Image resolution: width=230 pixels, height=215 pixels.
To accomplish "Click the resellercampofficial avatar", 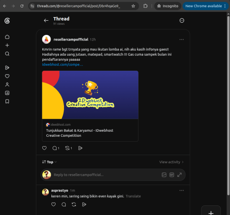I will click(46, 39).
